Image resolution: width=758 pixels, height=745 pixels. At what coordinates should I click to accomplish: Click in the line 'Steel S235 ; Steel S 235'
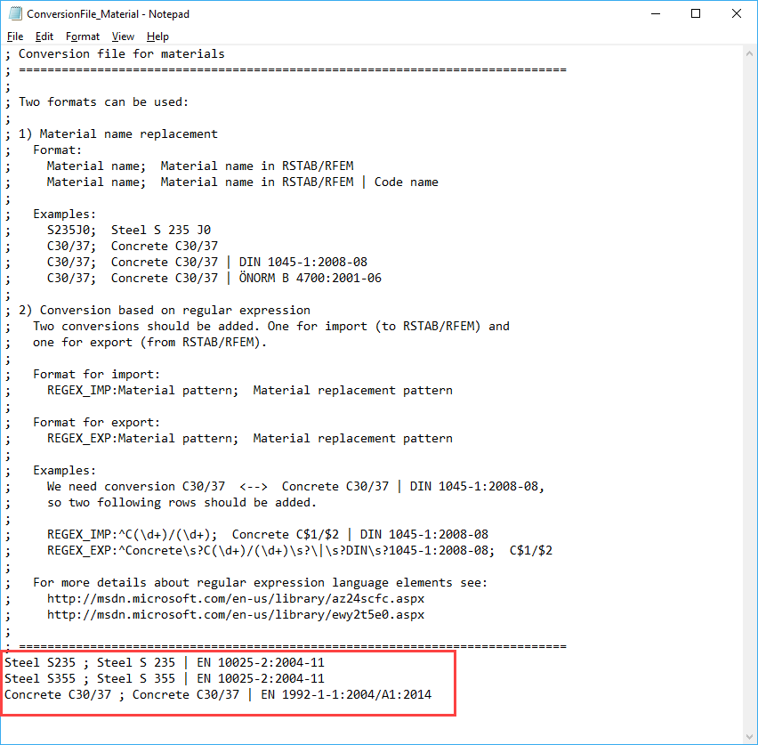[x=165, y=662]
